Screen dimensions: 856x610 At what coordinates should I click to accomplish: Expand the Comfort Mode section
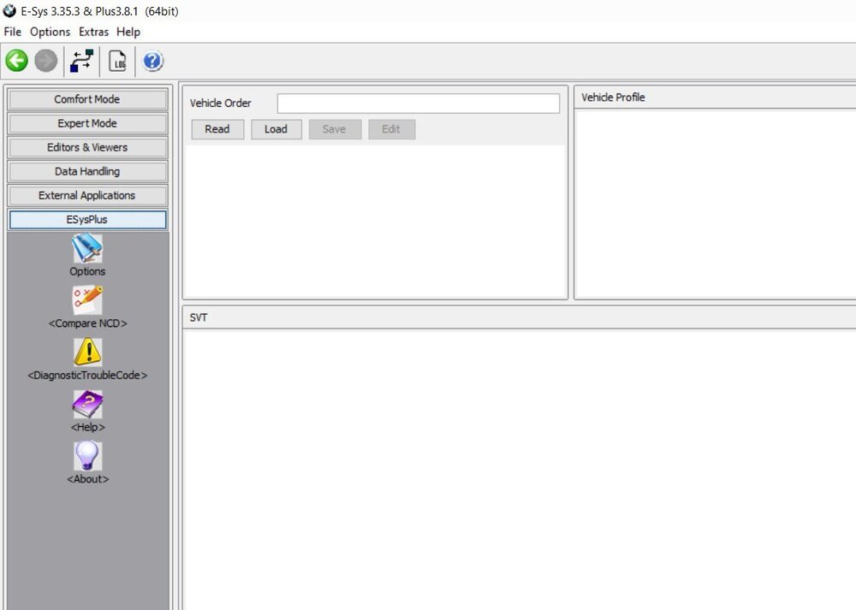[87, 99]
